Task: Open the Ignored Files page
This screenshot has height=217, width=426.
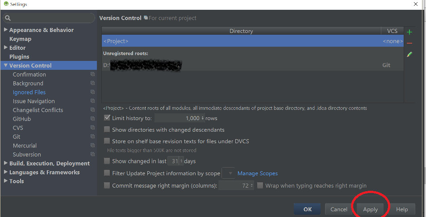Action: 29,92
